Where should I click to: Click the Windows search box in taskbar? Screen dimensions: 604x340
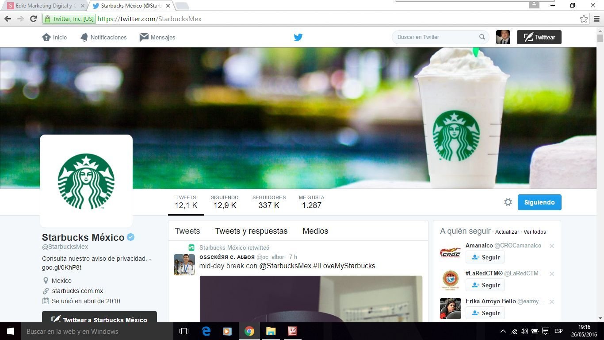click(x=97, y=331)
